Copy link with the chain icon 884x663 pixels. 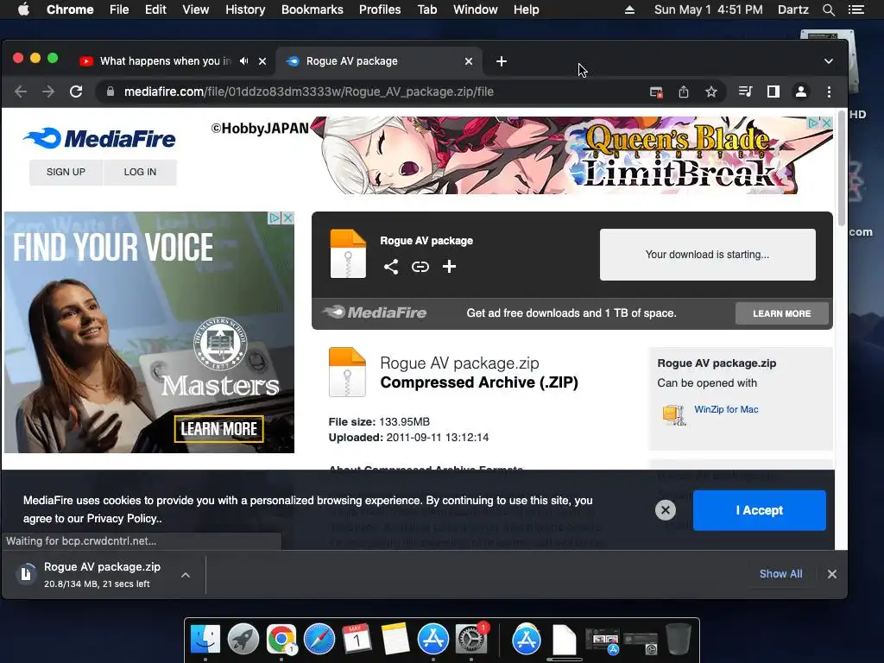coord(420,267)
